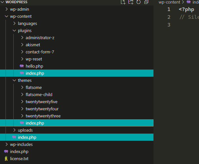Select the wp-admin folder name

(x=20, y=9)
